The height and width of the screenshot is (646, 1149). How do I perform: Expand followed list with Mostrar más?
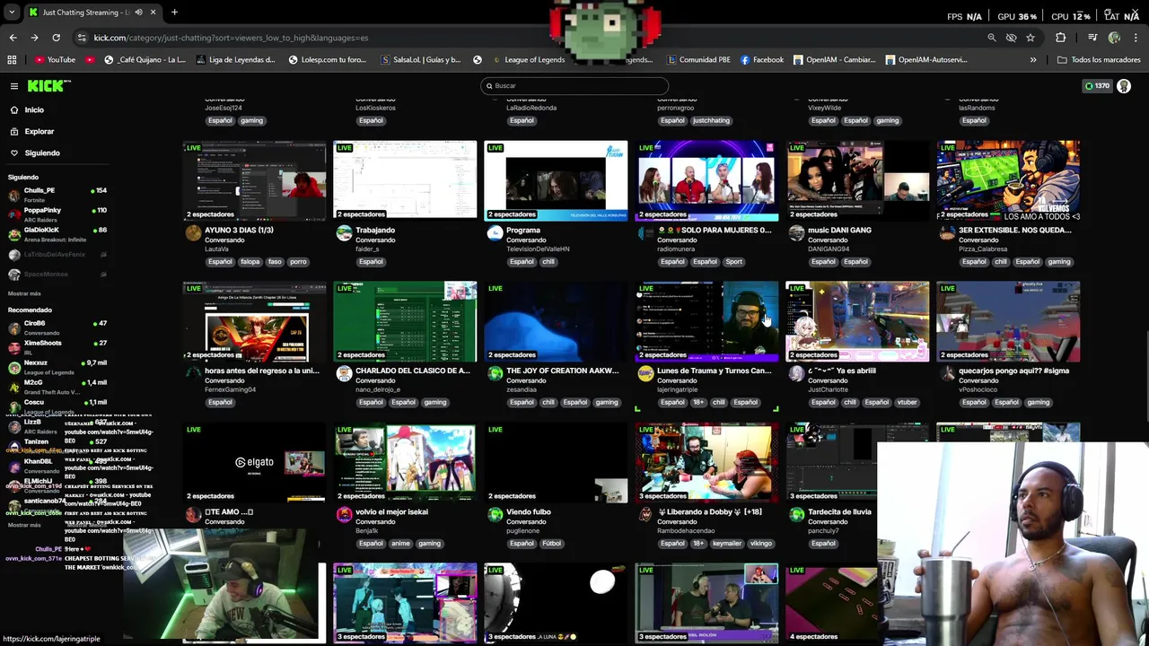click(x=24, y=293)
